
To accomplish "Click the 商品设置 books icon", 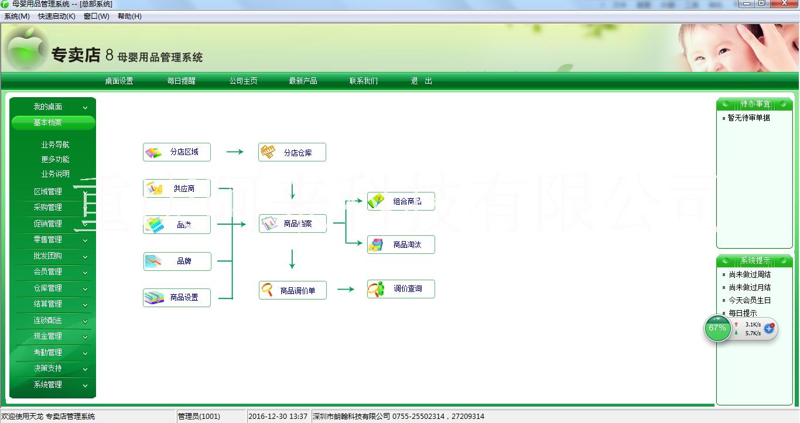I will point(154,297).
